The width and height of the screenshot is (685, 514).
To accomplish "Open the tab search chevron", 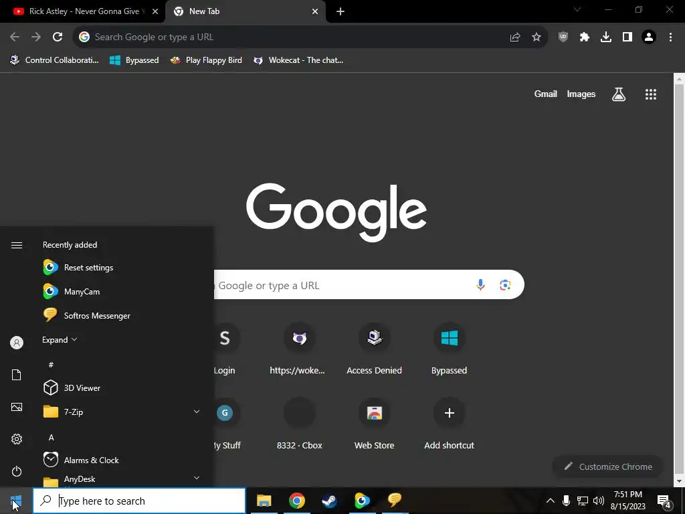I will (x=577, y=9).
